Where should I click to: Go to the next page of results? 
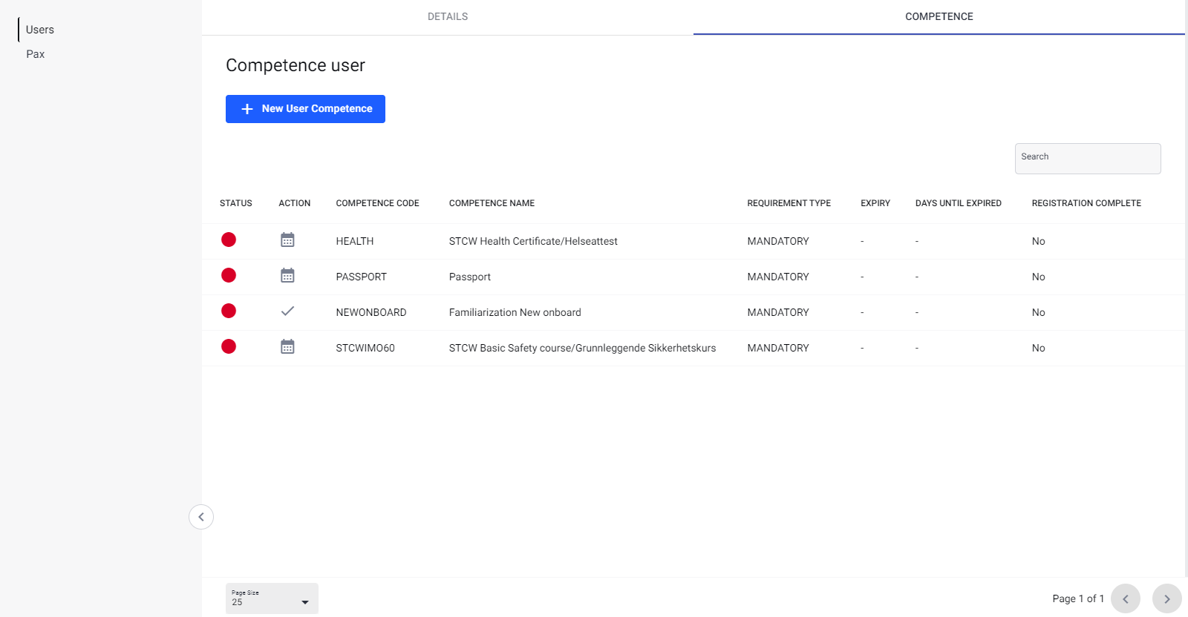click(x=1167, y=598)
